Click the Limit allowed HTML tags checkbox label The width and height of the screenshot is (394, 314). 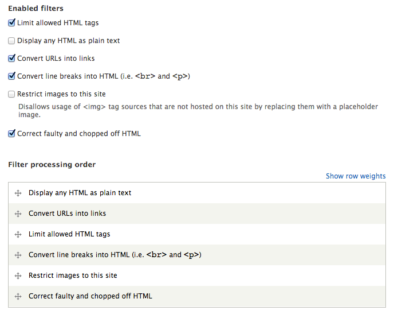tap(58, 23)
